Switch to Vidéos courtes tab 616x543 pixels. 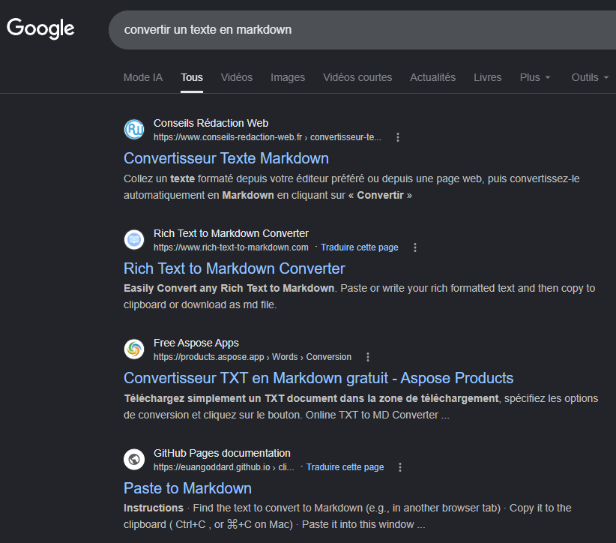point(357,77)
